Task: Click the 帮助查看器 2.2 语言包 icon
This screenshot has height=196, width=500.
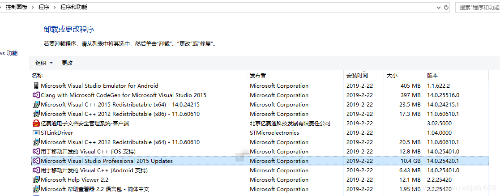Action: click(x=36, y=189)
